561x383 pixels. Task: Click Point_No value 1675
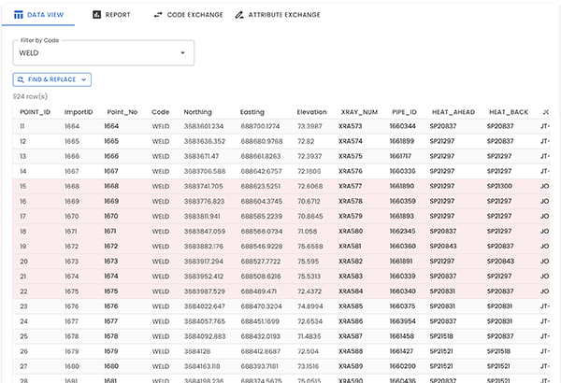click(111, 291)
